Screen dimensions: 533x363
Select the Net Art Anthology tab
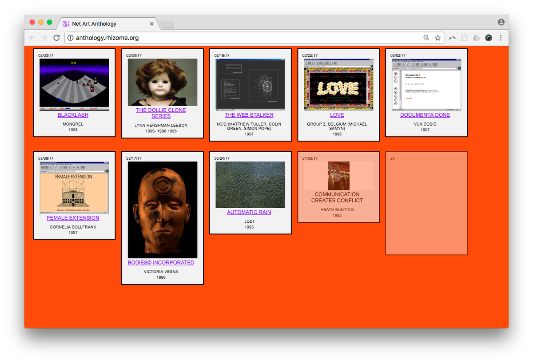point(108,24)
